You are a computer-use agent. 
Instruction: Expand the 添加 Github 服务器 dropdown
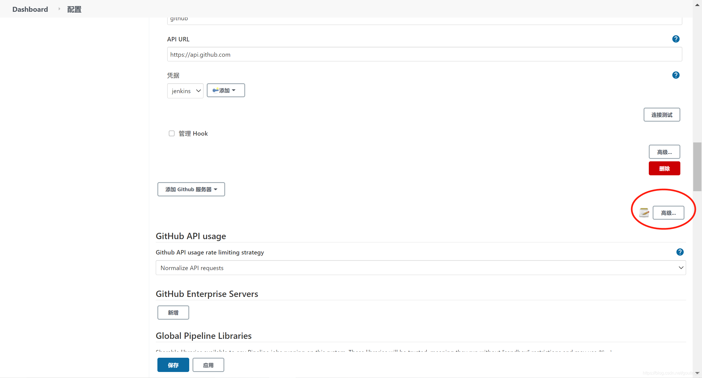point(191,189)
